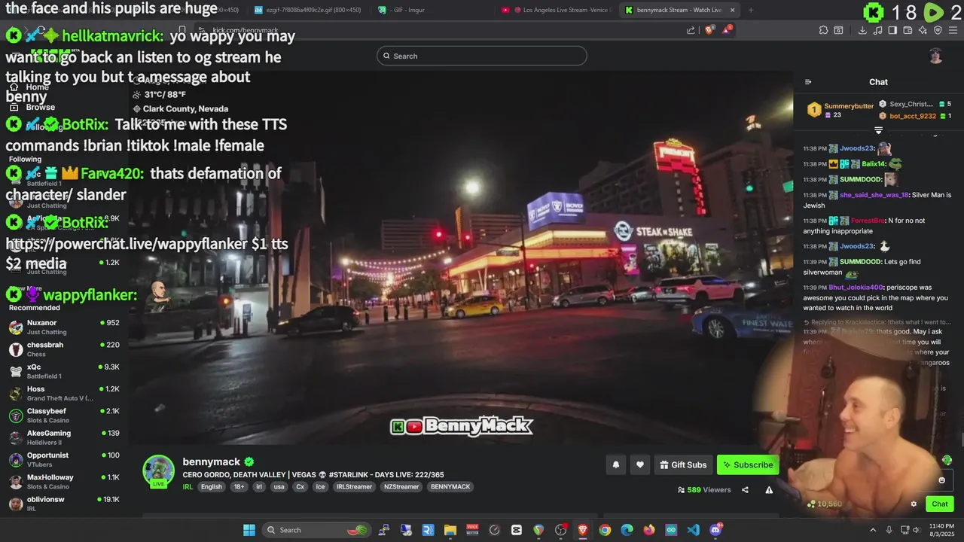Image resolution: width=964 pixels, height=542 pixels.
Task: Click she_said_she_was_18 username in chat
Action: pyautogui.click(x=874, y=195)
